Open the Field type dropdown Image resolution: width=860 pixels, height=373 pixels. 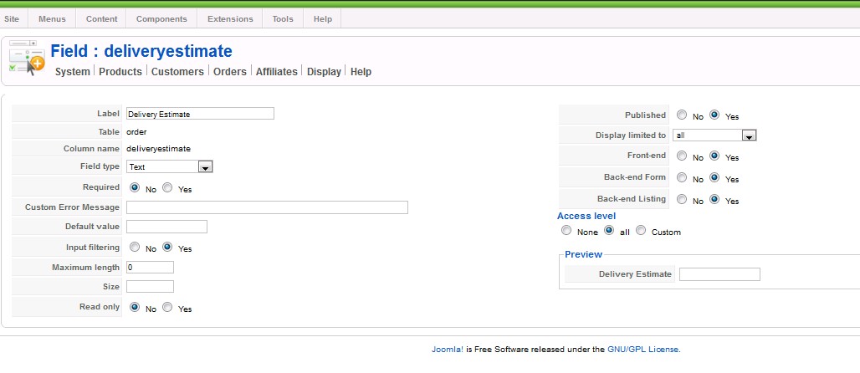[x=205, y=167]
